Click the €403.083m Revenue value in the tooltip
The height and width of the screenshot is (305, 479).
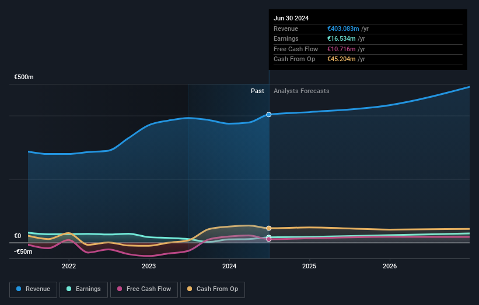point(343,29)
